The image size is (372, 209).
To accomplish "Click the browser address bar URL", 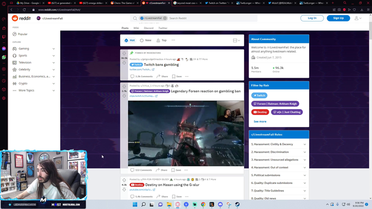I will click(59, 10).
